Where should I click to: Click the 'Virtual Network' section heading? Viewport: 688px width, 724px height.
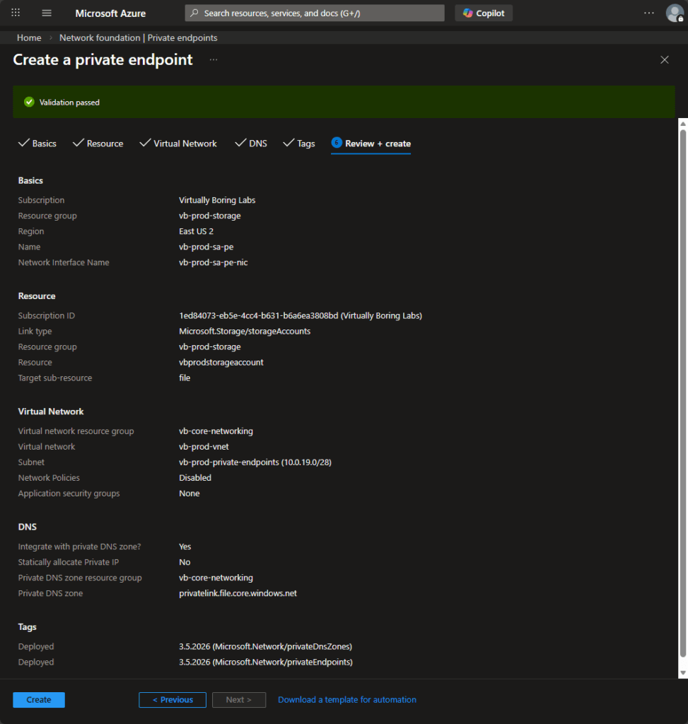(x=51, y=411)
